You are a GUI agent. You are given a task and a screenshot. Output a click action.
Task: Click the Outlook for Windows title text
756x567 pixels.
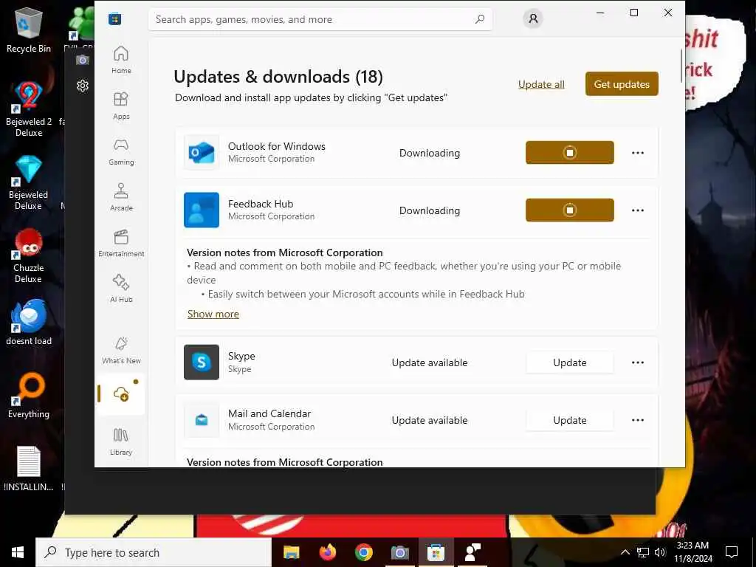pyautogui.click(x=277, y=146)
